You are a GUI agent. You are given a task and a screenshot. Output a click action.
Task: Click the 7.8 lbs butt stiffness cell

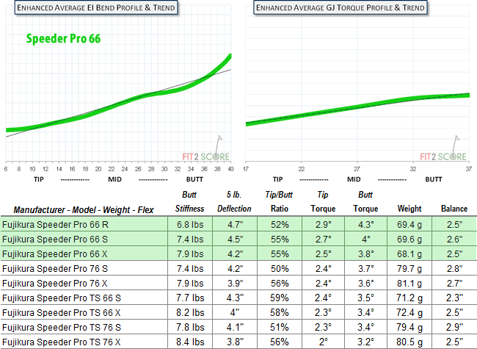pyautogui.click(x=190, y=327)
